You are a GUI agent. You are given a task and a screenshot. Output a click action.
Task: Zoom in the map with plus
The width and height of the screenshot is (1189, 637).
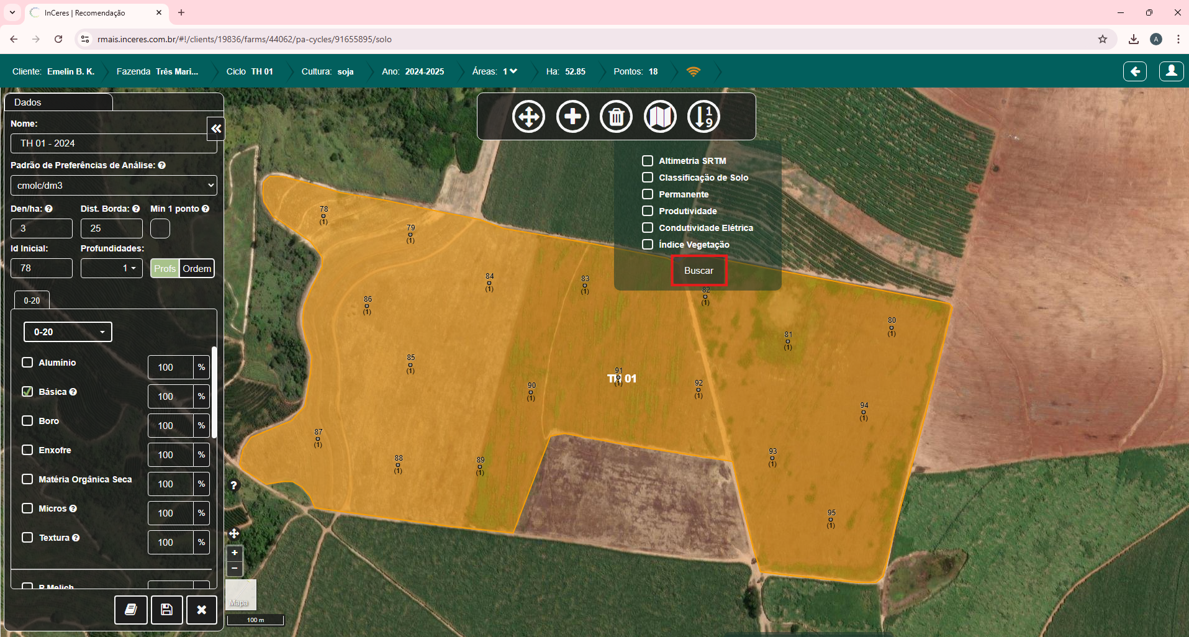tap(235, 553)
